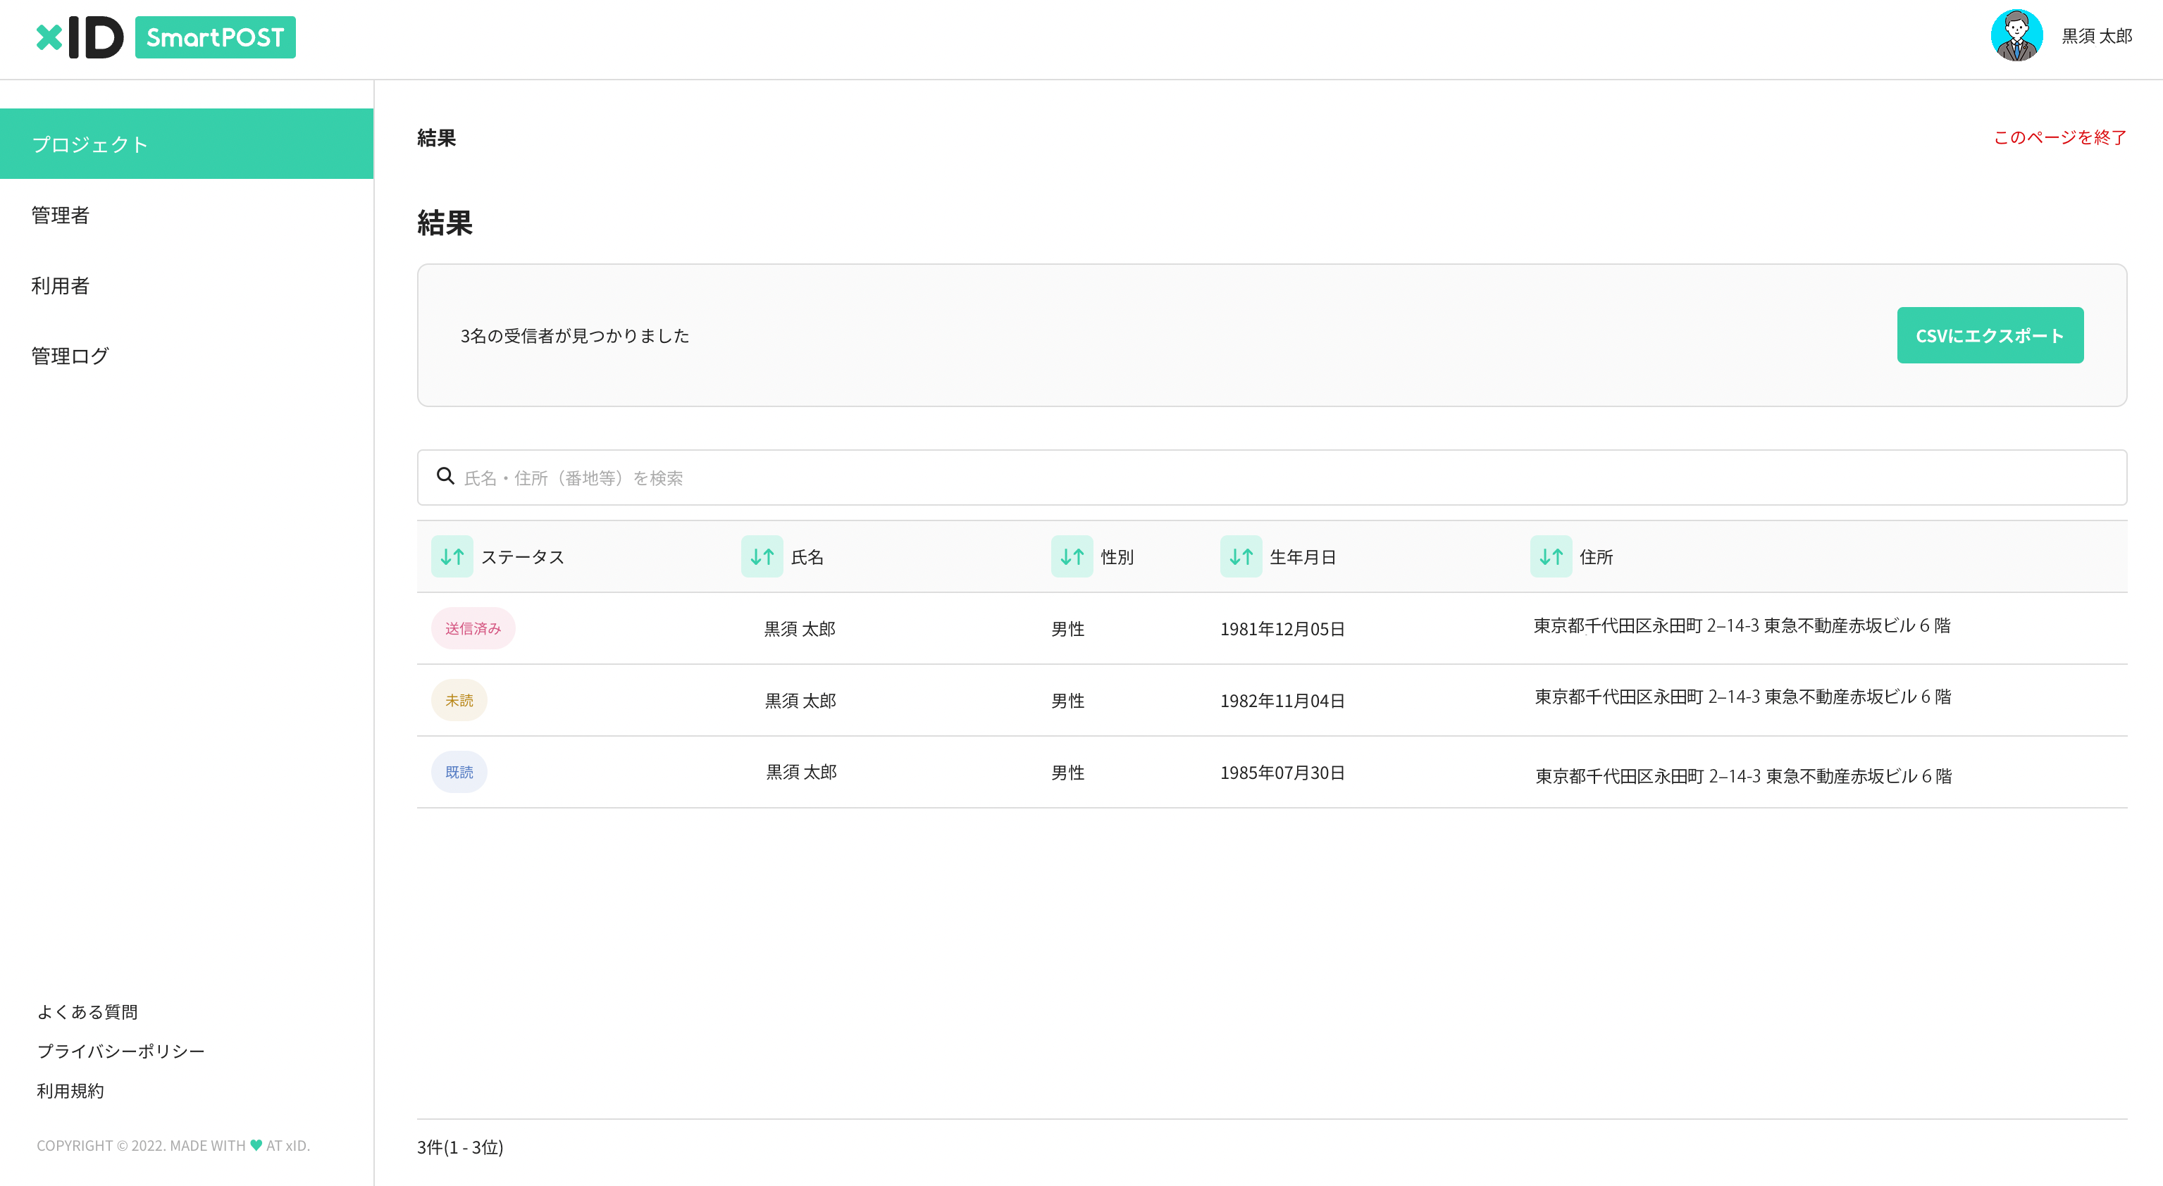Click the xID SmartPOST logo
2163x1186 pixels.
point(166,37)
